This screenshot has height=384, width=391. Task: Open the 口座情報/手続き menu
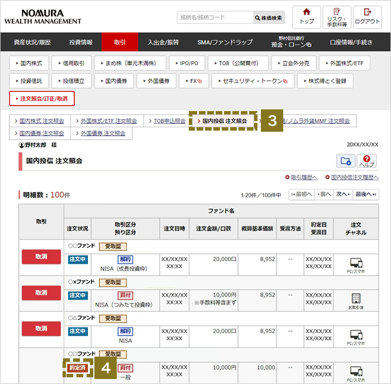351,42
